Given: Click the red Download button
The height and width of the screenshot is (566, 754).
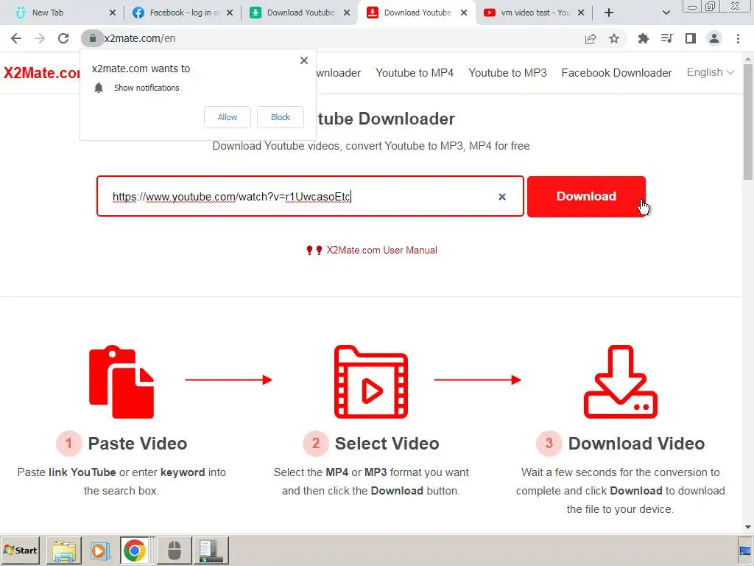Looking at the screenshot, I should 586,196.
